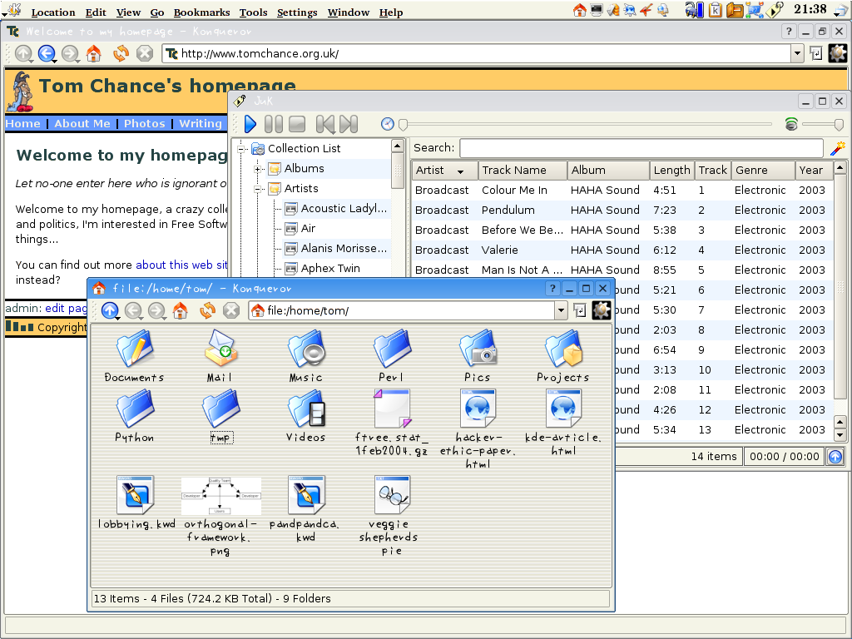
Task: Open the Edit menu
Action: pos(96,12)
